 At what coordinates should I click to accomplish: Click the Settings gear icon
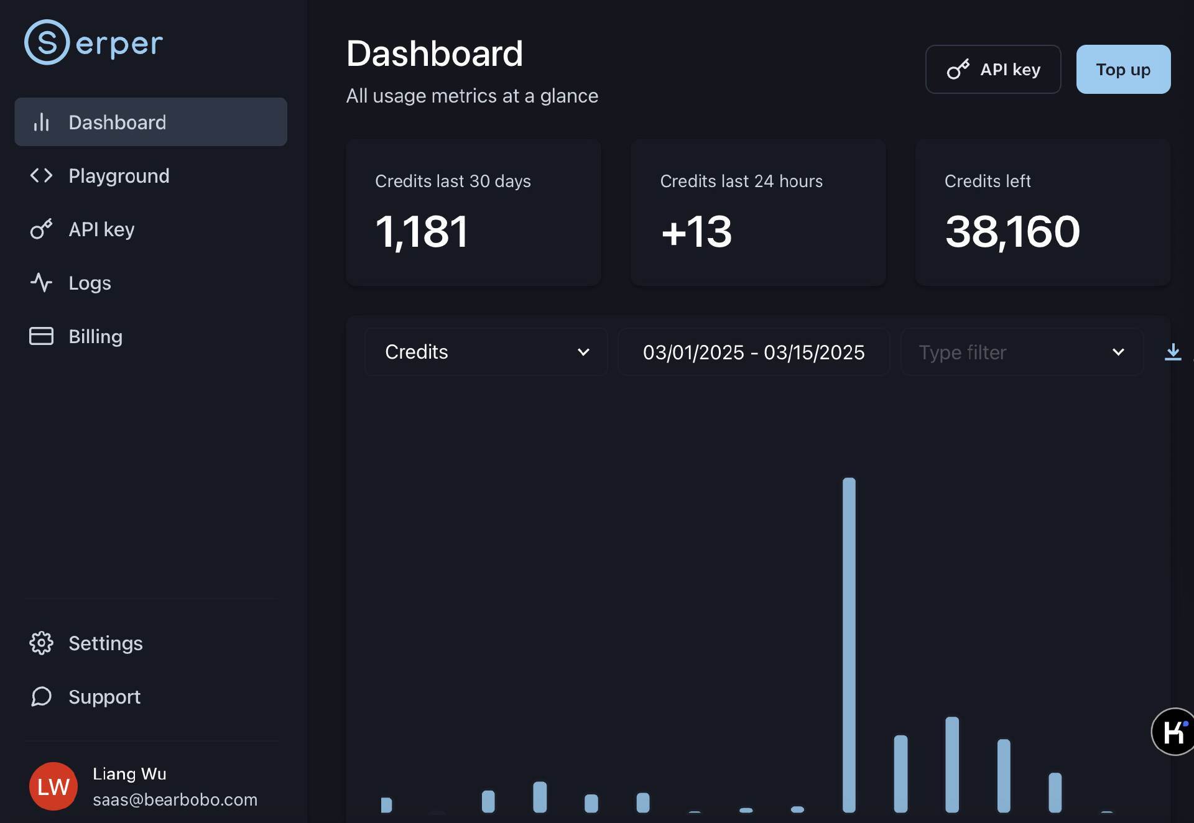coord(41,643)
